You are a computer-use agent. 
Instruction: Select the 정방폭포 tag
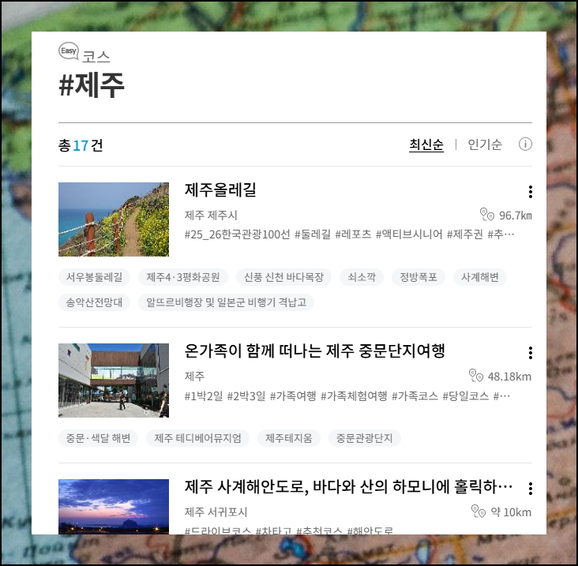tap(418, 277)
